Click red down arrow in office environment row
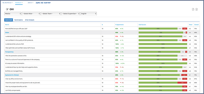Screen dimensions: 204x94 click(x=120, y=79)
